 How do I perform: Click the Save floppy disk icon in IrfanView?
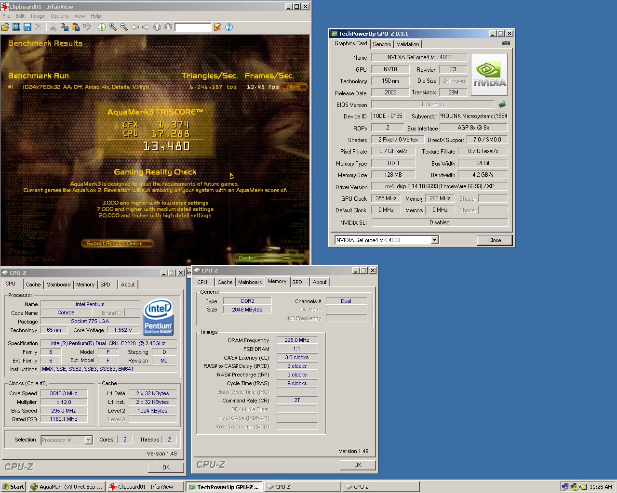(x=27, y=27)
